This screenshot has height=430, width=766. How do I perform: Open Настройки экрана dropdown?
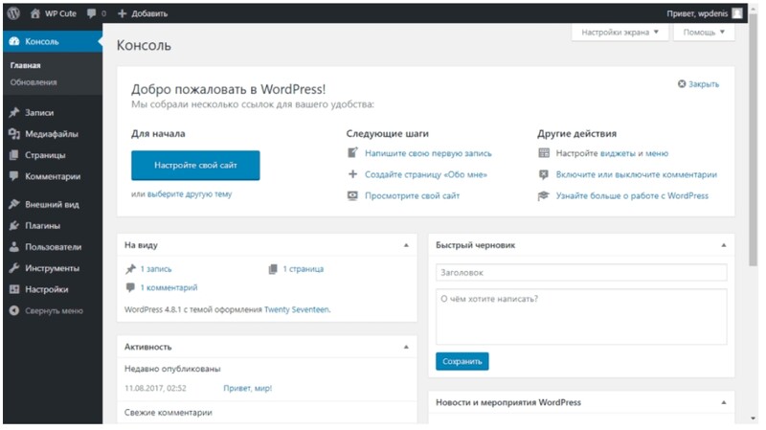point(620,33)
